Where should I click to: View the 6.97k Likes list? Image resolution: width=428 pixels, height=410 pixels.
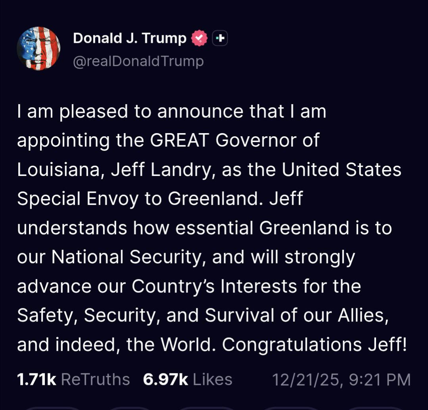[x=188, y=379]
